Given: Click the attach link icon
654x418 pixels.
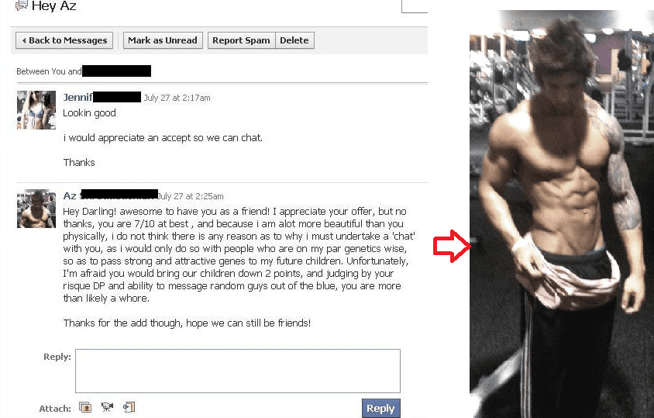Looking at the screenshot, I should tap(129, 407).
